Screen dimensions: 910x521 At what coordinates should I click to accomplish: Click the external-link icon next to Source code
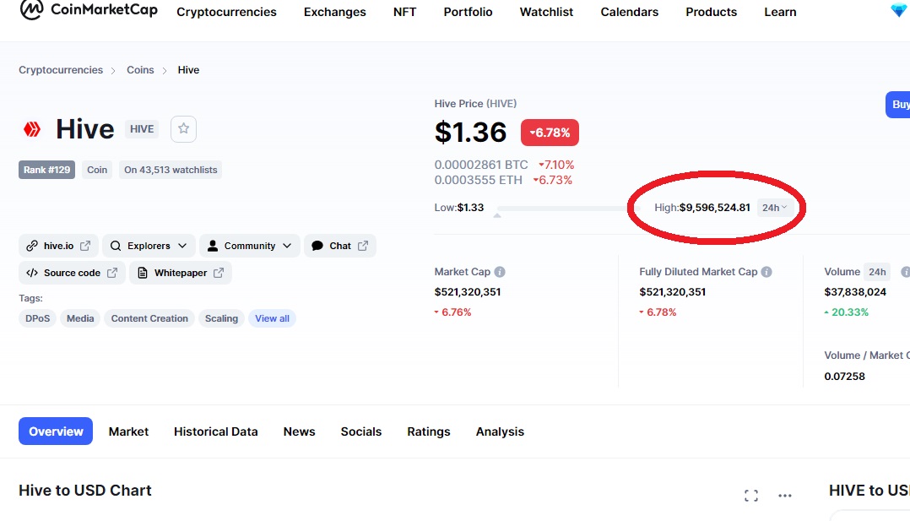[112, 273]
